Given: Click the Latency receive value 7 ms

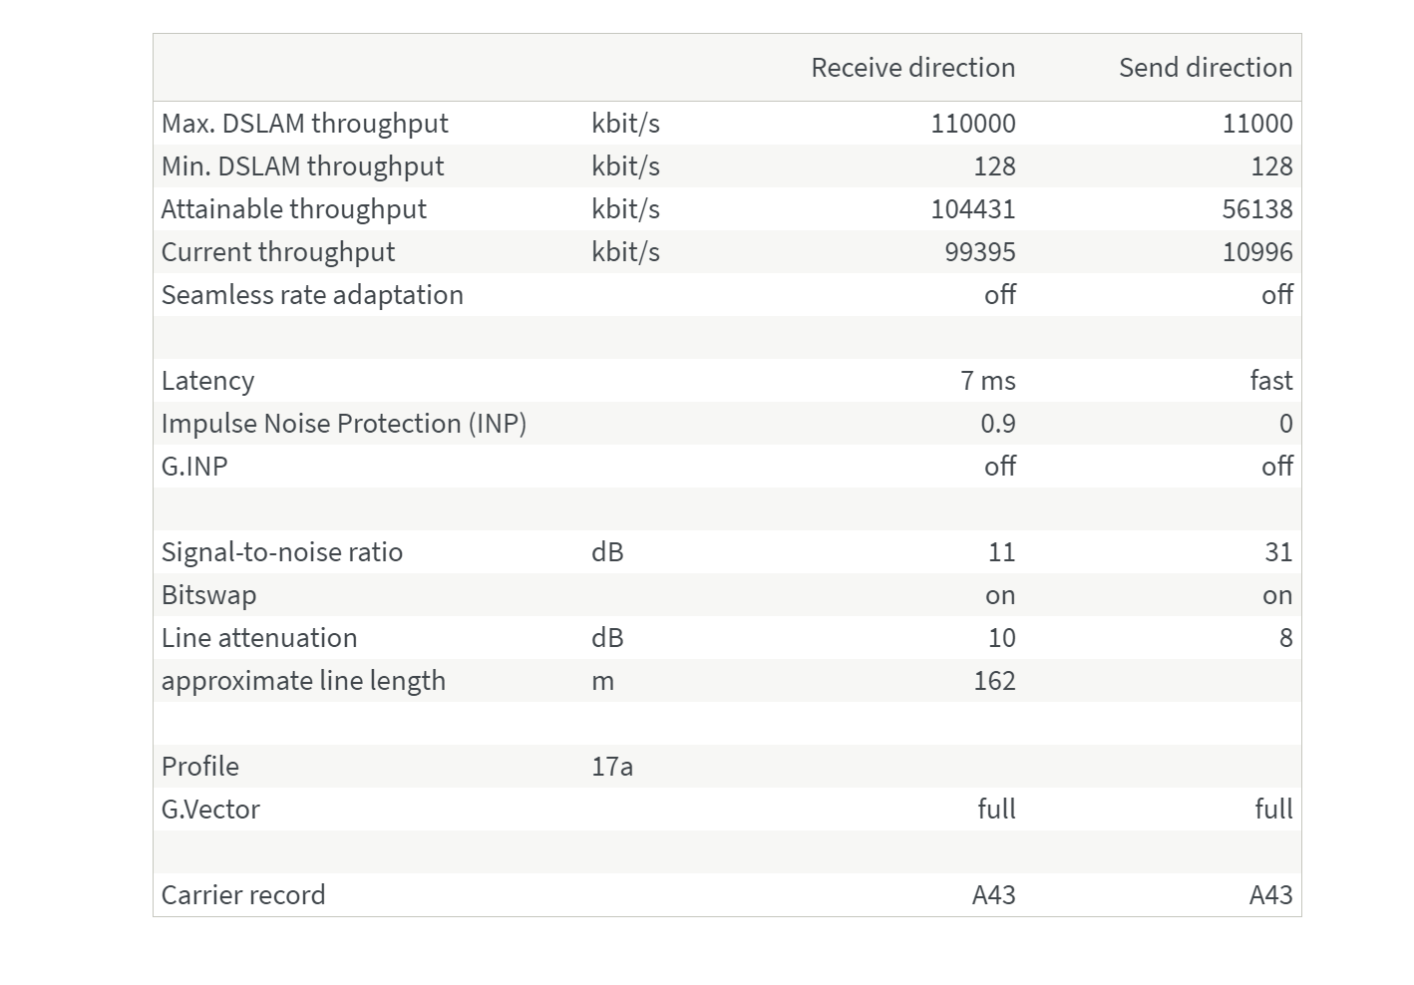Looking at the screenshot, I should (x=988, y=381).
